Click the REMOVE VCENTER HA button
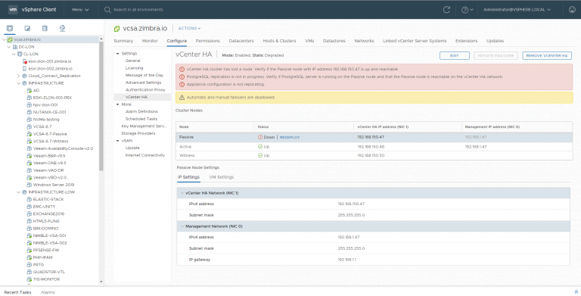Viewport: 581px width, 296px height. [547, 55]
